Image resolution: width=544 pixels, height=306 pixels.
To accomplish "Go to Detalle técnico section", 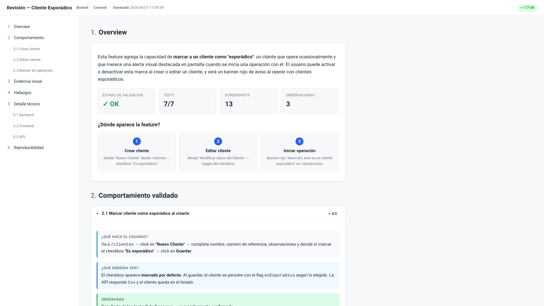I will point(27,104).
